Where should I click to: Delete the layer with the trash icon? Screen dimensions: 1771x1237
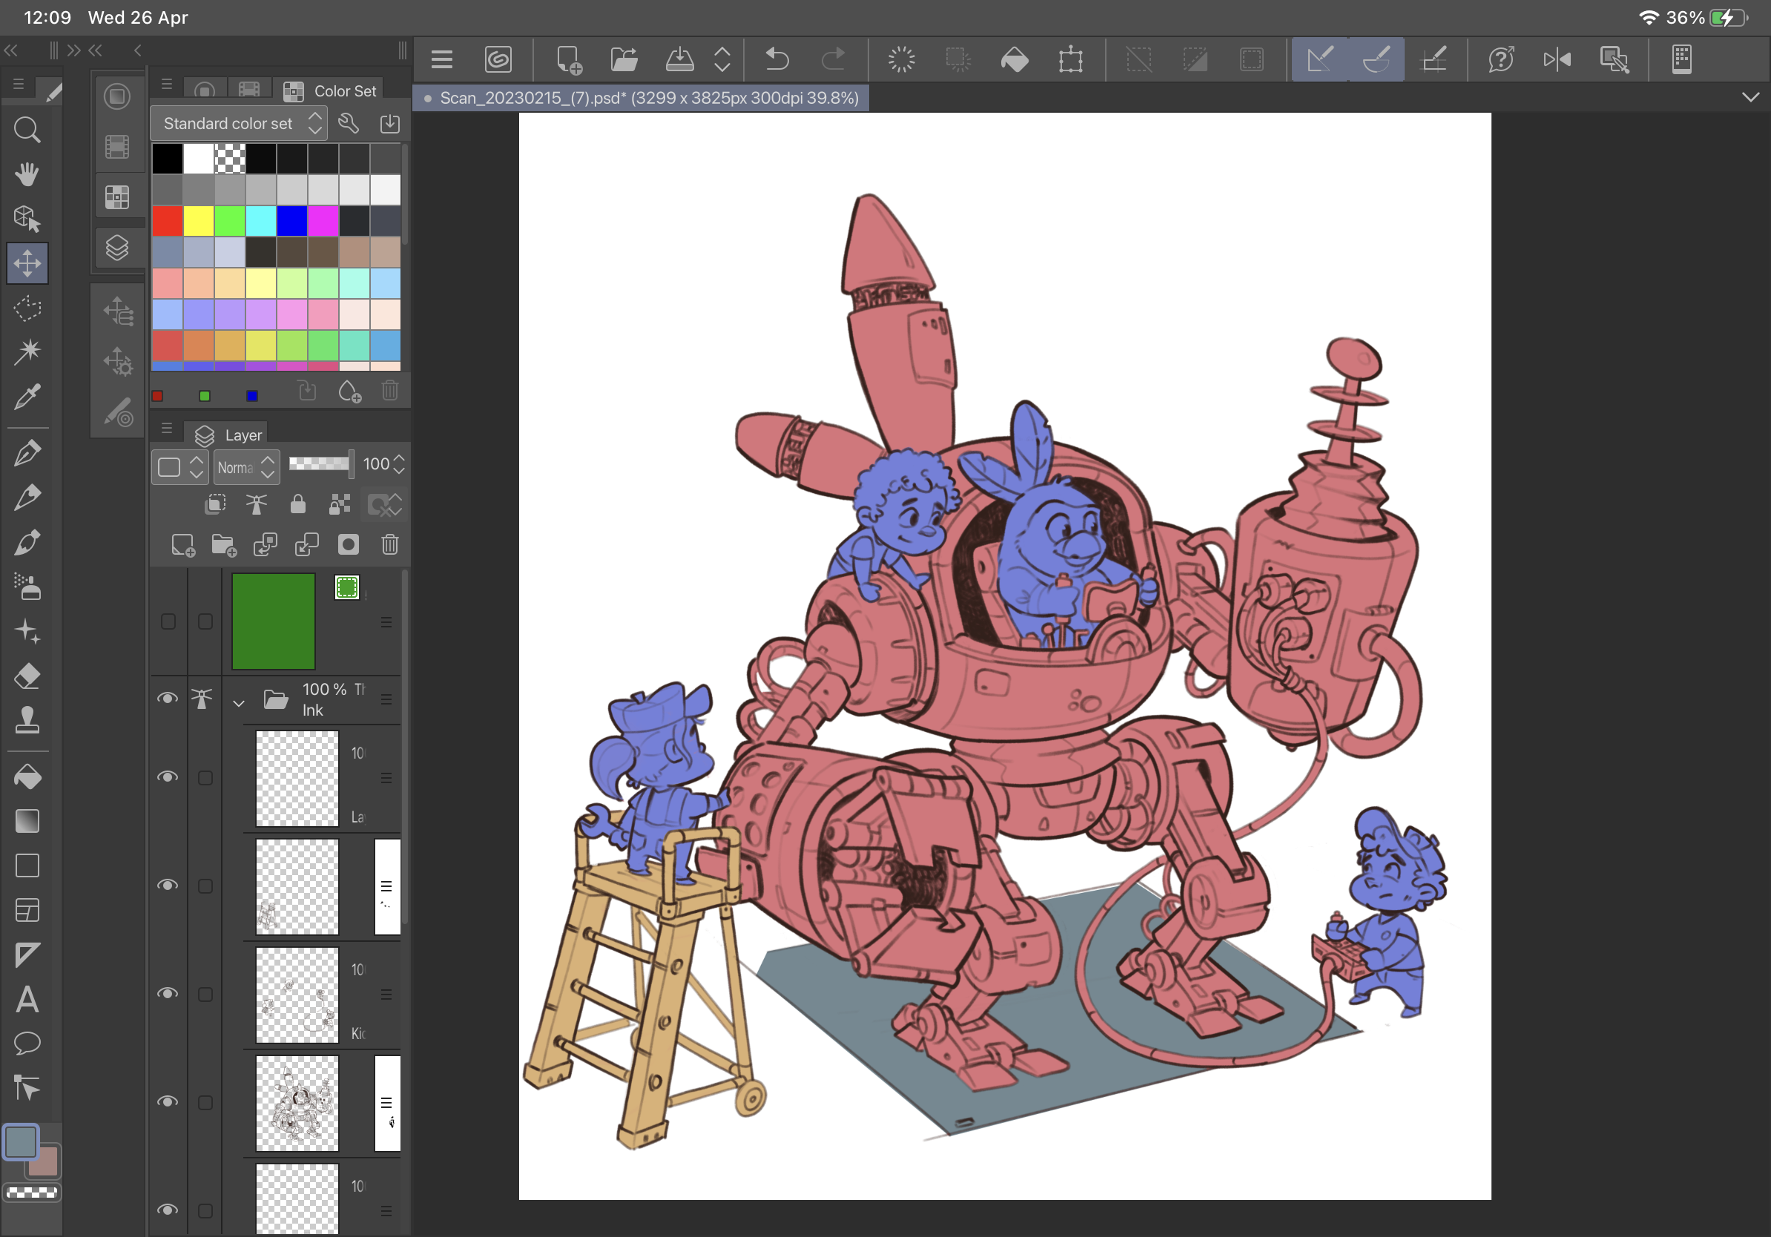pyautogui.click(x=389, y=545)
